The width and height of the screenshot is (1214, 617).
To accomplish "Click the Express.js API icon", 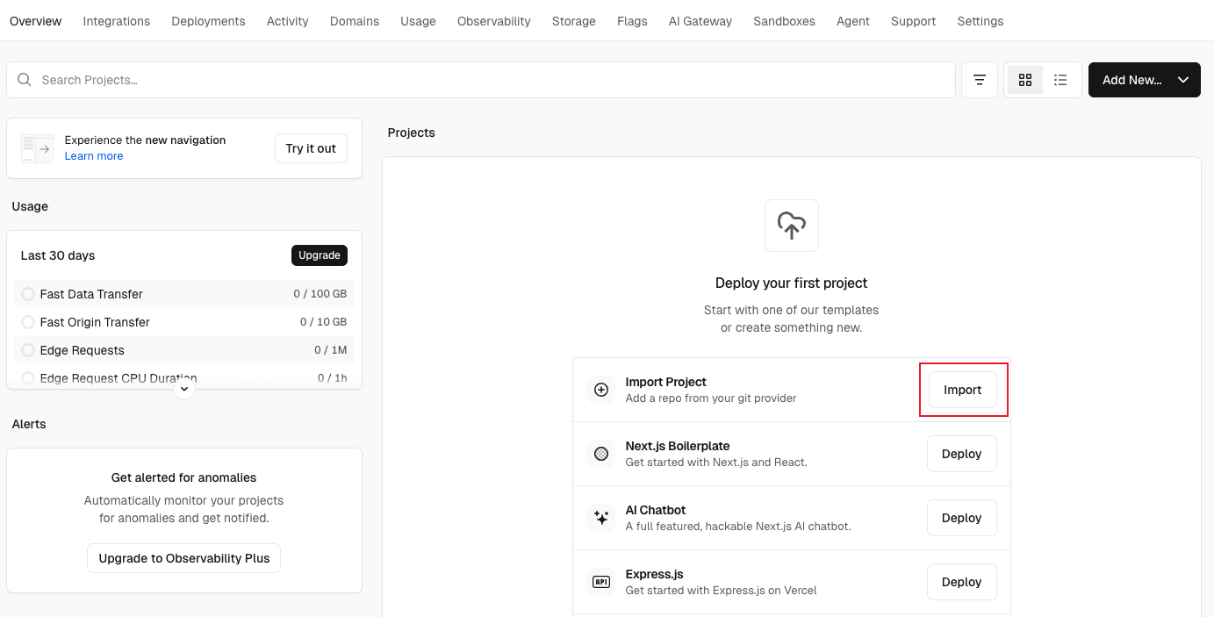I will (x=601, y=582).
